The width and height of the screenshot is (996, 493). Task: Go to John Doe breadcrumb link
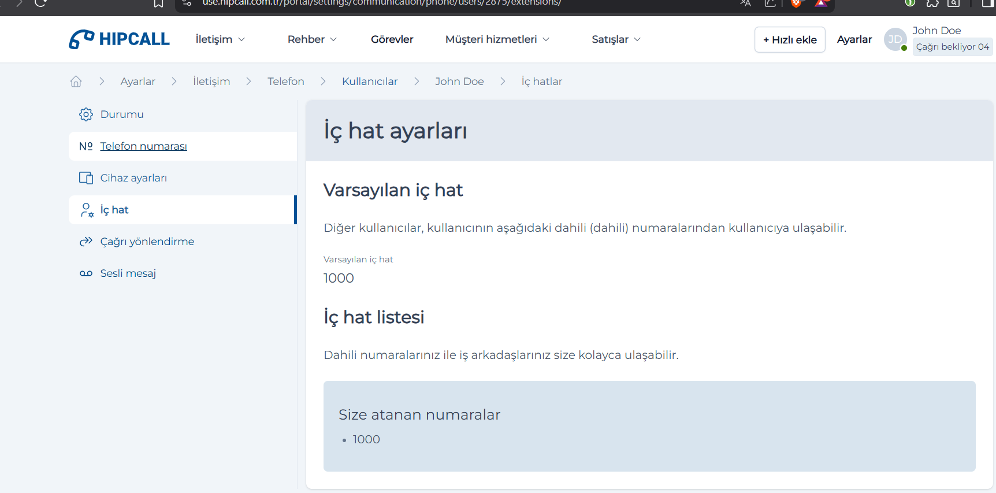coord(459,81)
